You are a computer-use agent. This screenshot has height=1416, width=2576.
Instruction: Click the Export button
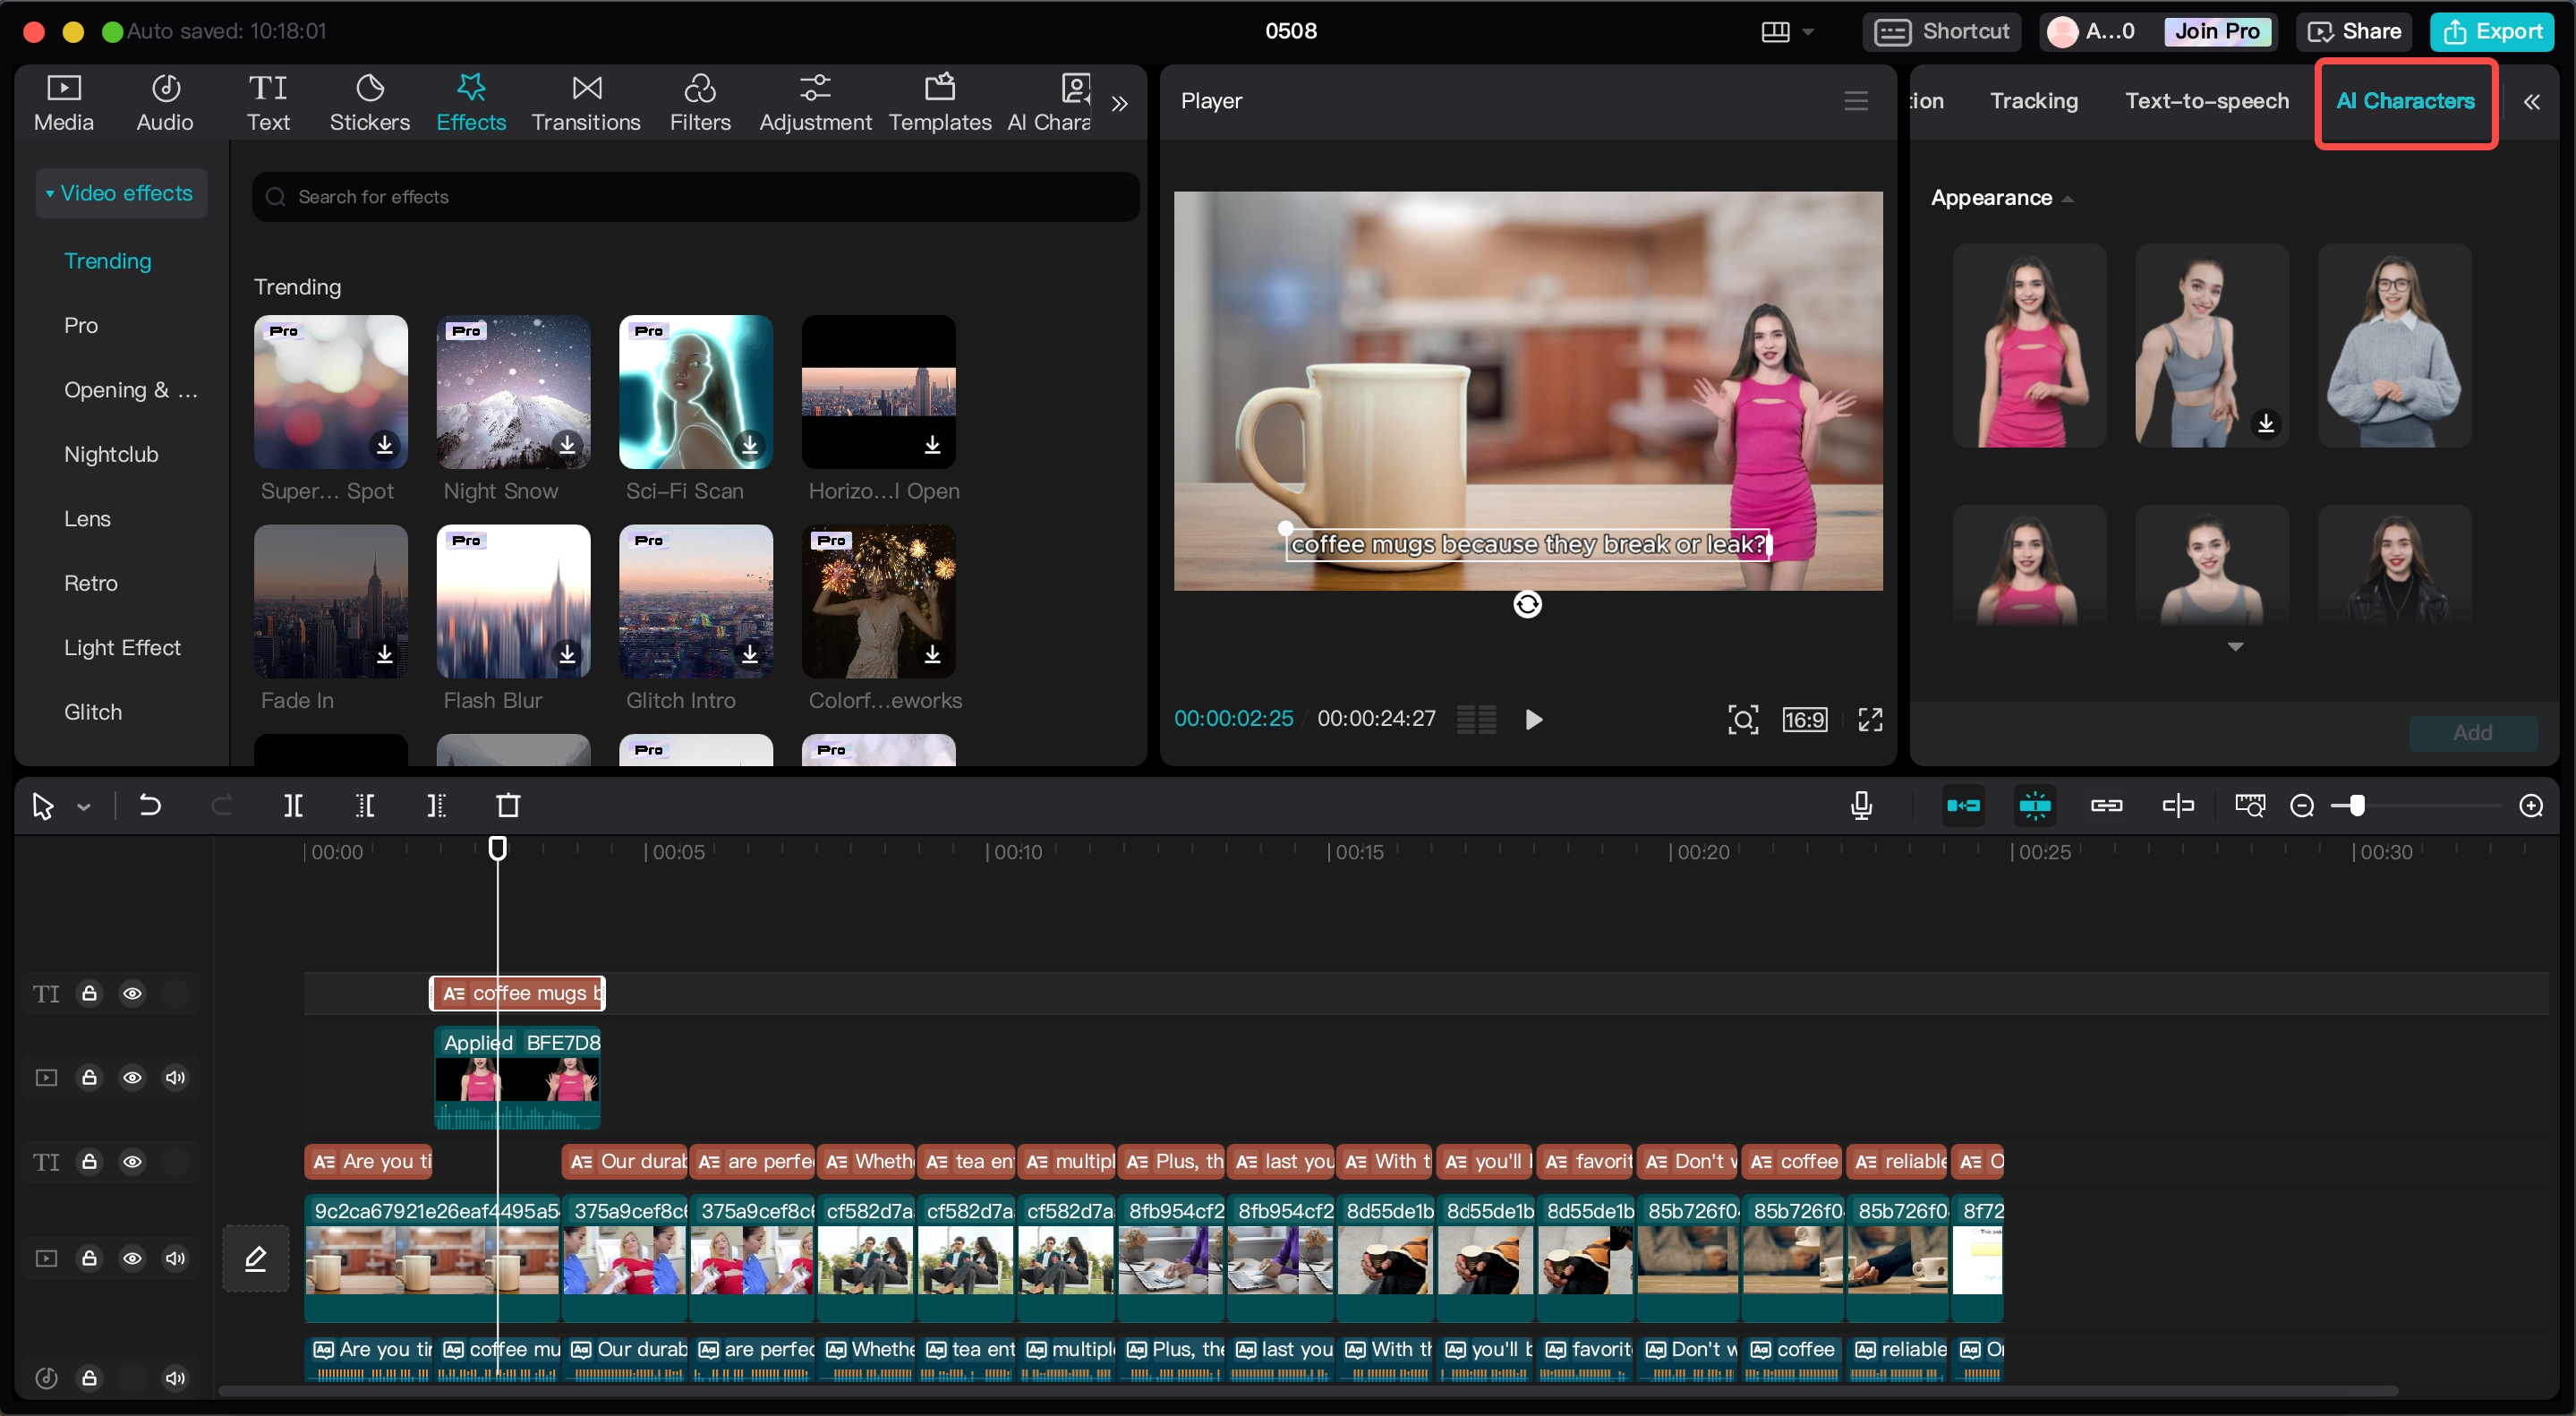point(2493,32)
